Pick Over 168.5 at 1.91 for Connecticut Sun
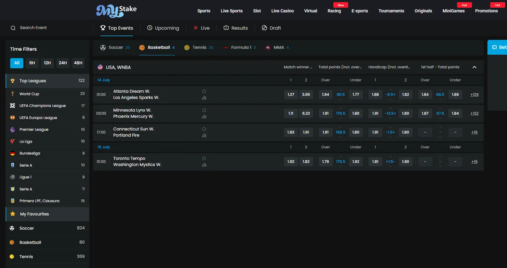The height and width of the screenshot is (268, 507). coord(326,132)
